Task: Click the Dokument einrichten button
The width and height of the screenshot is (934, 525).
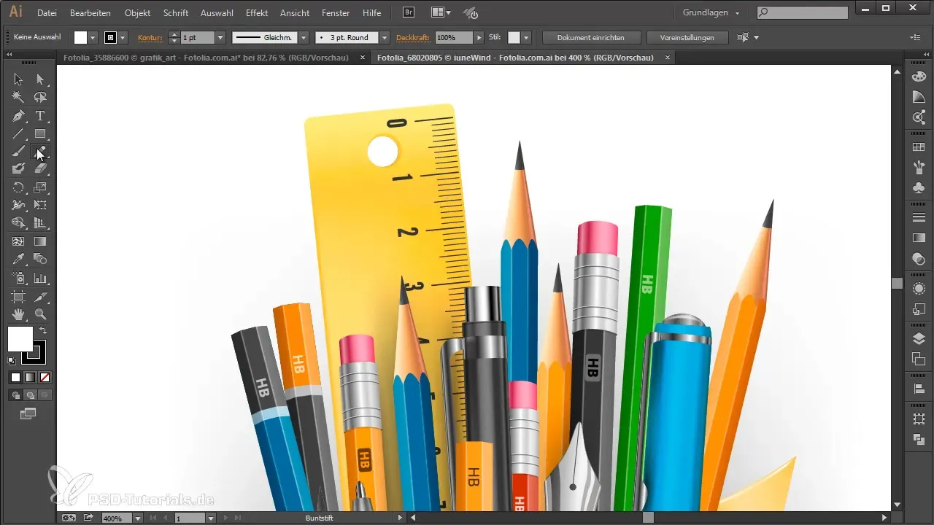Action: point(590,37)
